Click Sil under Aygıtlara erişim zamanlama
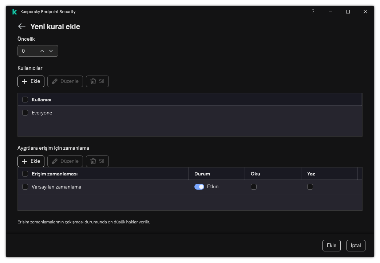The image size is (380, 263). (98, 161)
